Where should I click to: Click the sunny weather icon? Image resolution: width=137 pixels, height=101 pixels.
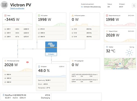[129, 53]
